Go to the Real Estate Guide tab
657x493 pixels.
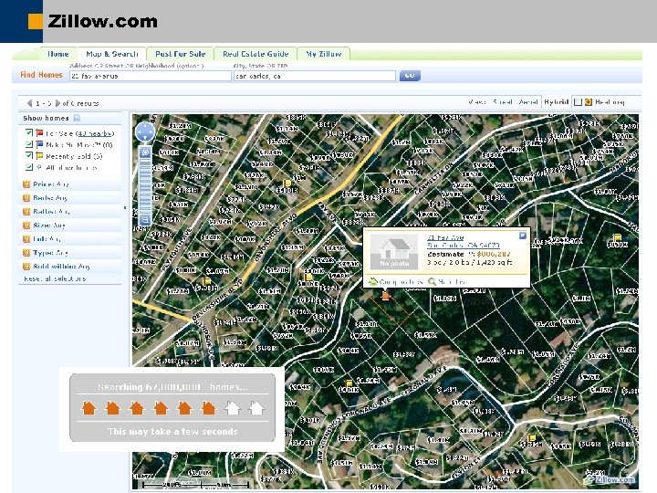click(x=255, y=54)
